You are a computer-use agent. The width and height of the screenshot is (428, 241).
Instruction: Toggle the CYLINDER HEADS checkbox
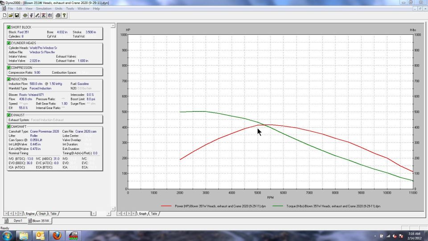[9, 43]
